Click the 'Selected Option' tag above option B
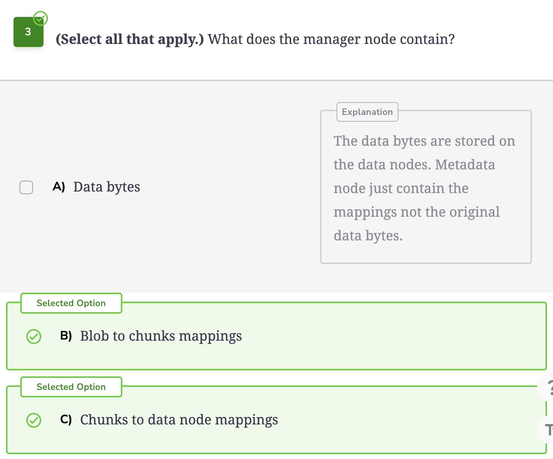 point(71,303)
